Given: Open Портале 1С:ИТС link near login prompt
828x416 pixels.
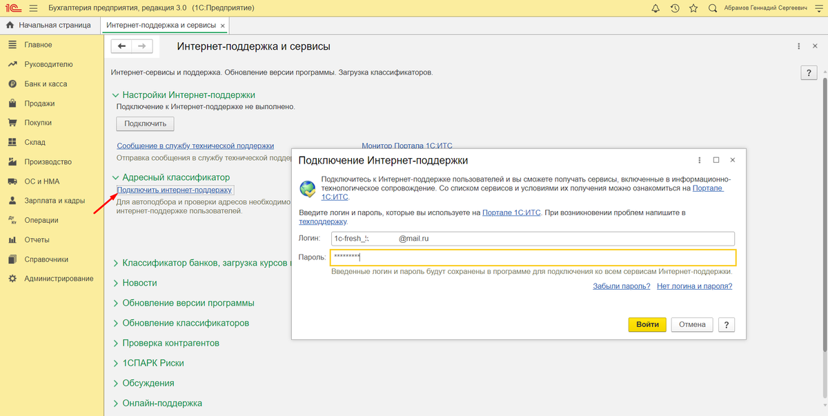Looking at the screenshot, I should [x=511, y=213].
